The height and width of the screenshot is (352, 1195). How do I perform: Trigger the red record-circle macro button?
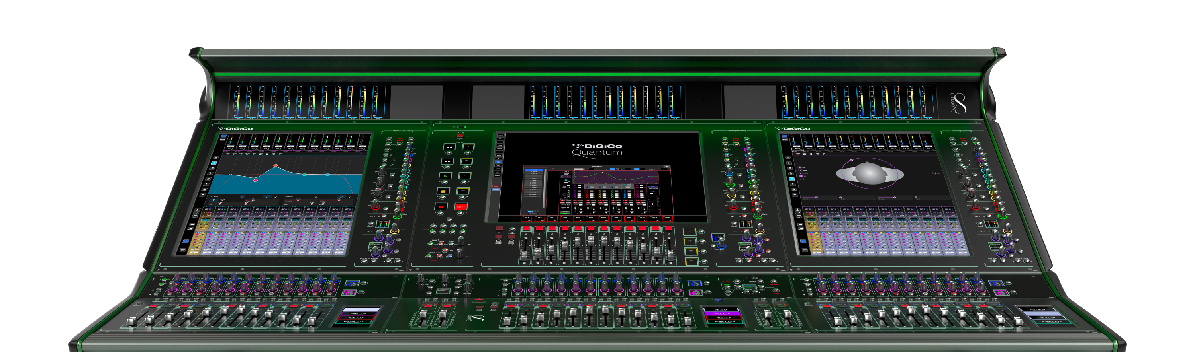tap(441, 206)
